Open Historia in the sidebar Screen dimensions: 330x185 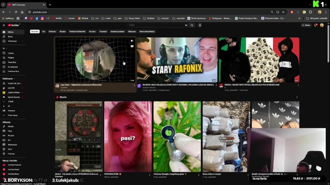[13, 53]
